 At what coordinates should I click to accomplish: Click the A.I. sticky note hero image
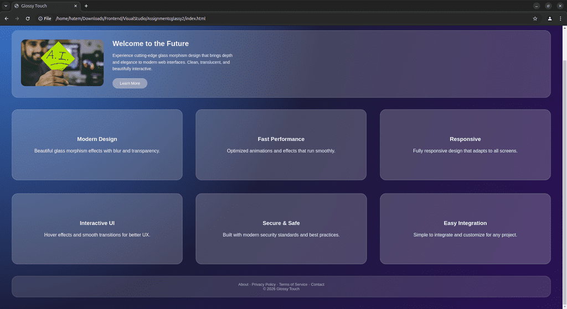point(62,62)
